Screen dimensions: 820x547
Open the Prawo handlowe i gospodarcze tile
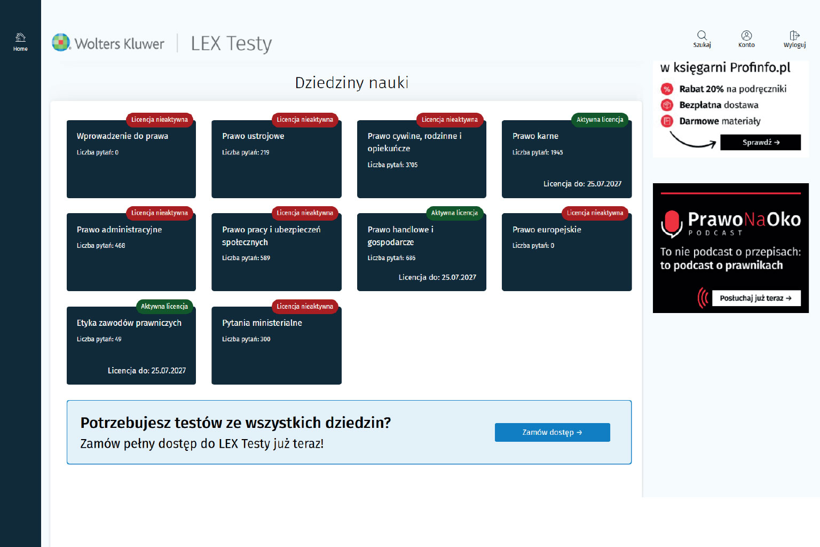(421, 253)
